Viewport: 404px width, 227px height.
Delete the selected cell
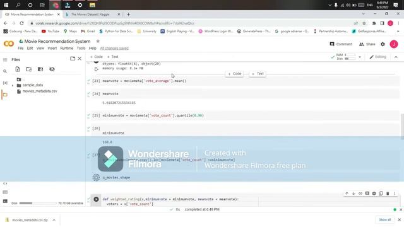(x=388, y=194)
